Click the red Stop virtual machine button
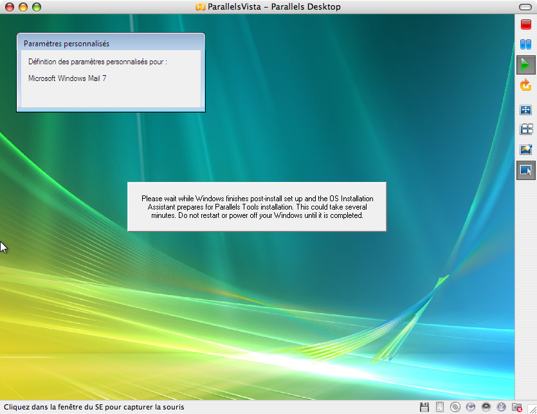 (x=525, y=24)
